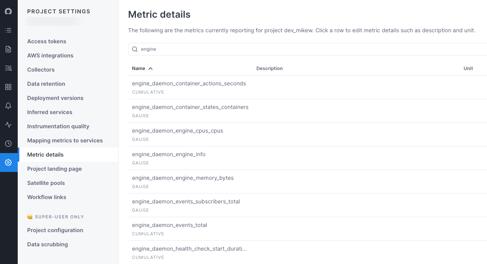View alerts via the bell icon
The width and height of the screenshot is (487, 264).
pos(8,106)
